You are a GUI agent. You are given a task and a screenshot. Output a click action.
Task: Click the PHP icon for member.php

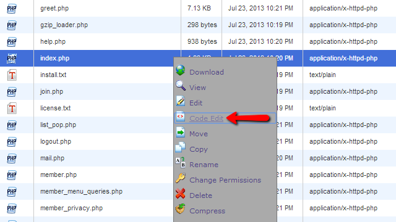click(x=12, y=175)
